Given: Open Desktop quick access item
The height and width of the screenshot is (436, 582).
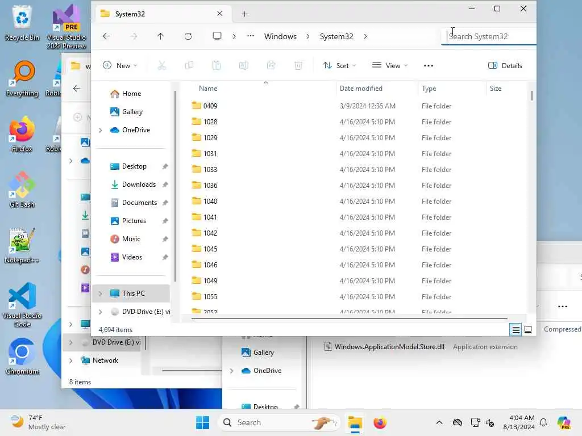Looking at the screenshot, I should tap(134, 166).
